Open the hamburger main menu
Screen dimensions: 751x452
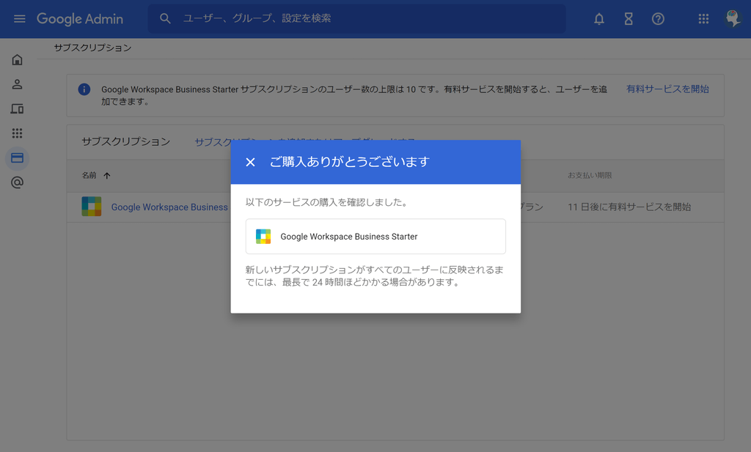click(x=20, y=18)
